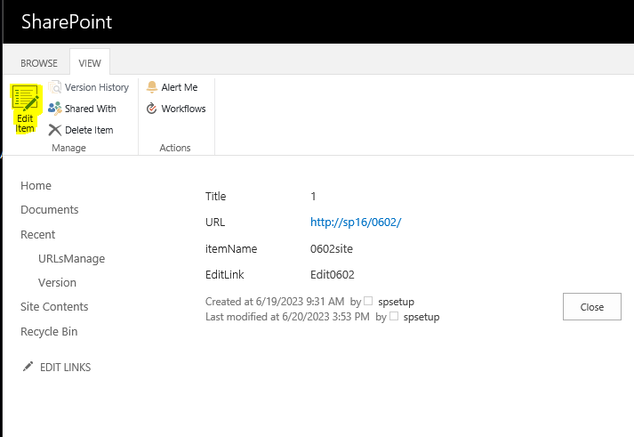634x437 pixels.
Task: Click the Manage group label
Action: (x=68, y=148)
